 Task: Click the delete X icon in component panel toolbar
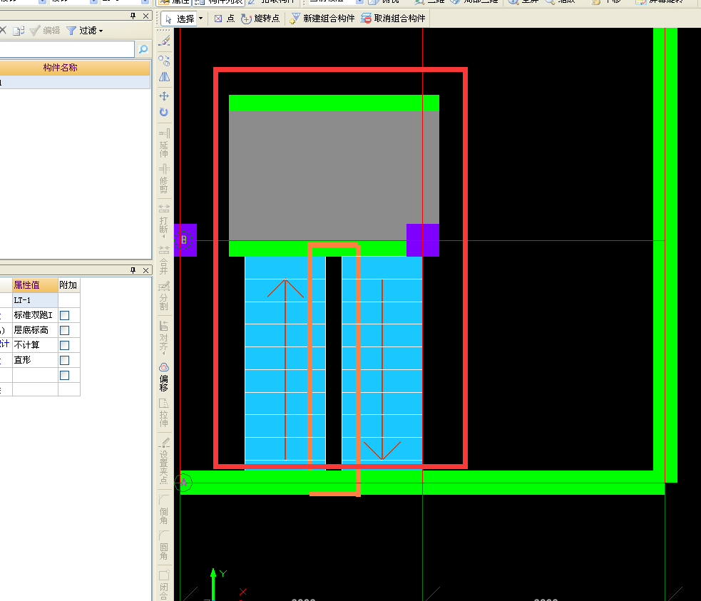tap(3, 31)
